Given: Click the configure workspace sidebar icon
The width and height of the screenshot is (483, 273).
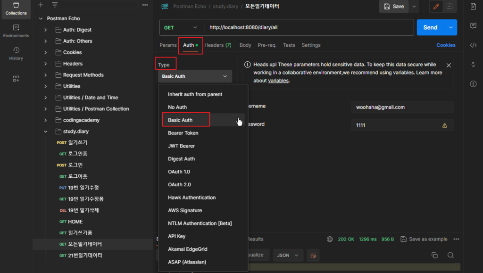Looking at the screenshot, I should coord(16,79).
